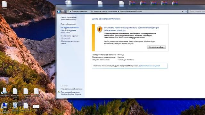Open Обновления: вопросы и ответы link
Screen dimensions: 205x115
[x=70, y=42]
